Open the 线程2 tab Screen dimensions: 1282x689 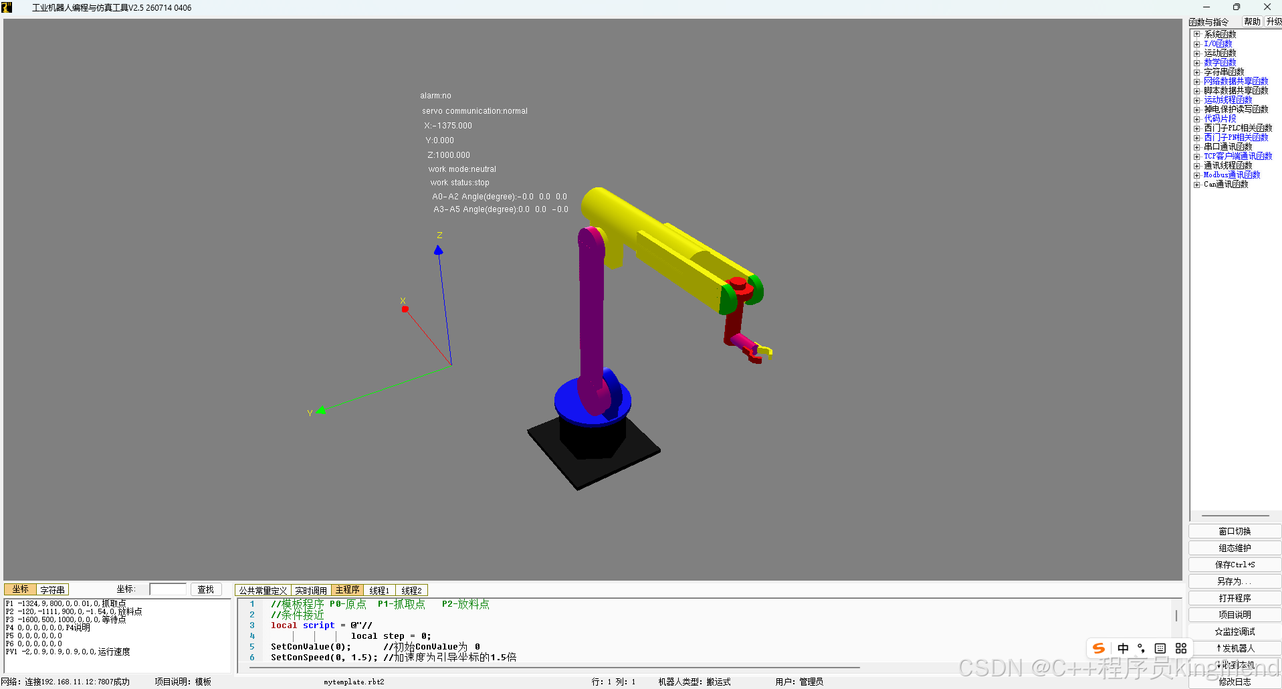point(411,591)
